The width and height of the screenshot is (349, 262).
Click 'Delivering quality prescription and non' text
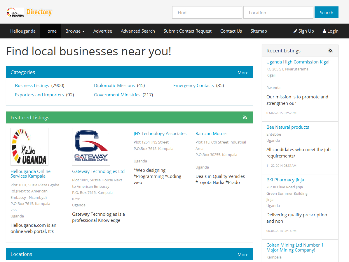click(x=297, y=218)
